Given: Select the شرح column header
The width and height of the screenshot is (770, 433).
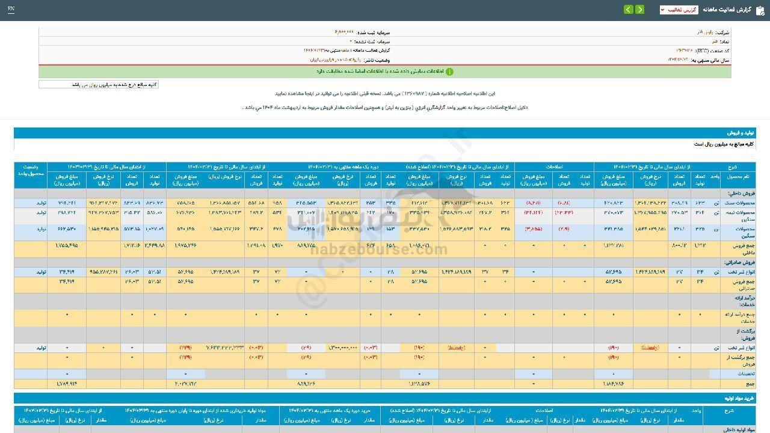Looking at the screenshot, I should tap(731, 167).
